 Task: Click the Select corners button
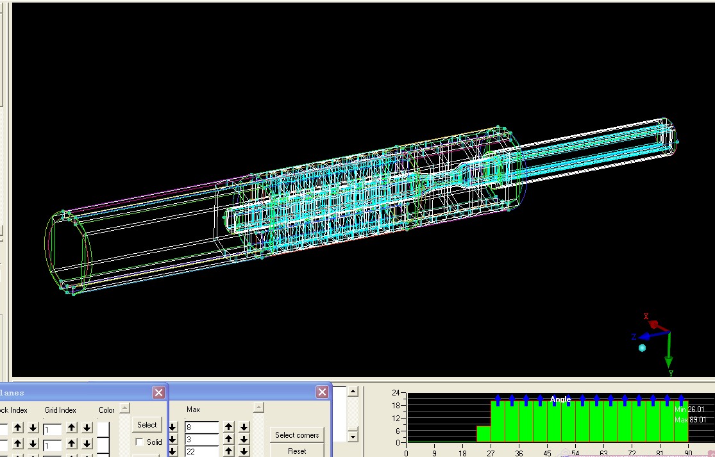pyautogui.click(x=297, y=435)
